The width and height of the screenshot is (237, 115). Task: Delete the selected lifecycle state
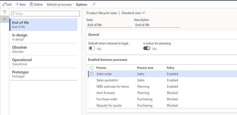pyautogui.click(x=36, y=5)
